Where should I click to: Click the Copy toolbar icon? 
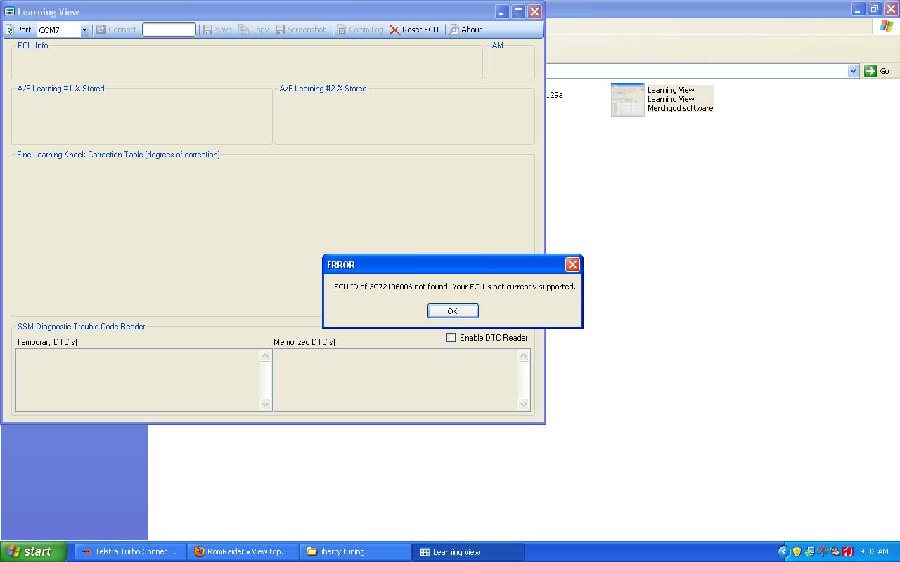243,30
